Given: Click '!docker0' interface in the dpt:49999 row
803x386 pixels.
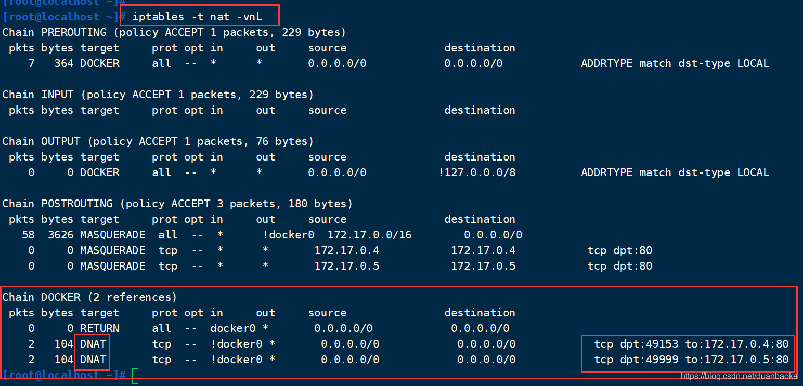Looking at the screenshot, I should 236,360.
